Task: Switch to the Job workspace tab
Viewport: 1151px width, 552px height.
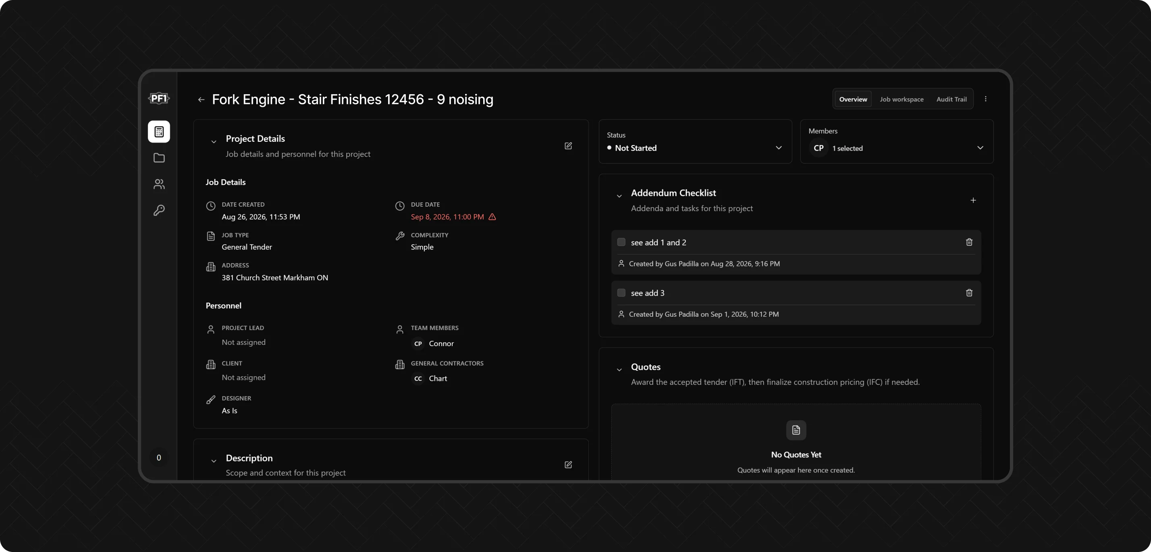Action: point(901,99)
